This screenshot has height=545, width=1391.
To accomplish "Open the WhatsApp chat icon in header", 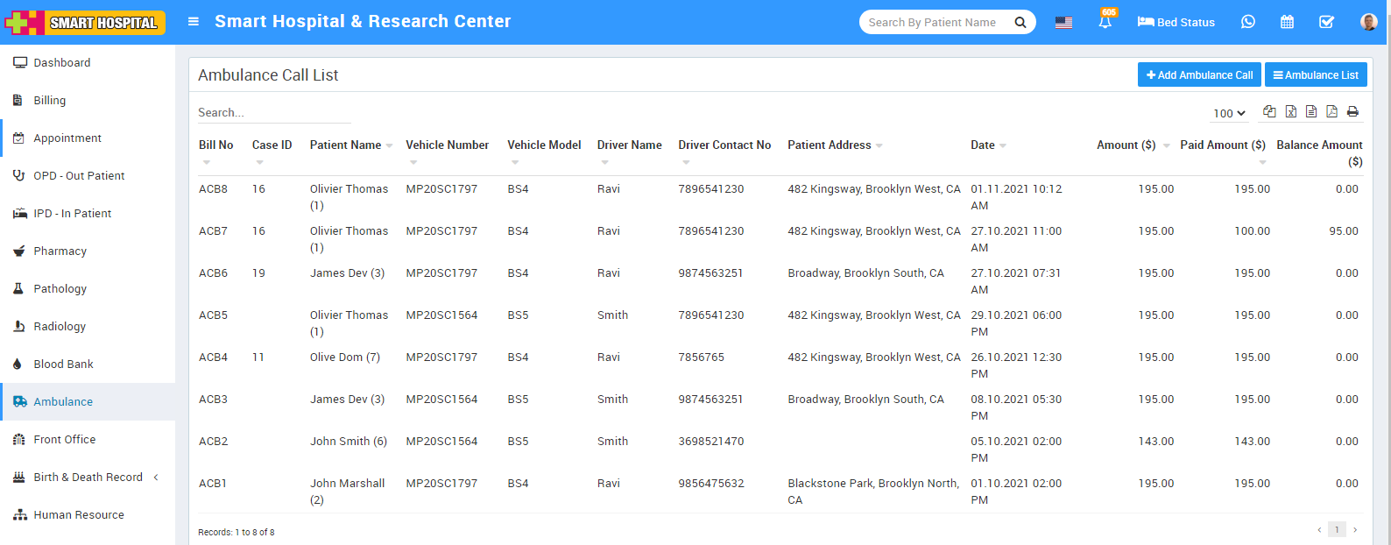I will (x=1248, y=22).
